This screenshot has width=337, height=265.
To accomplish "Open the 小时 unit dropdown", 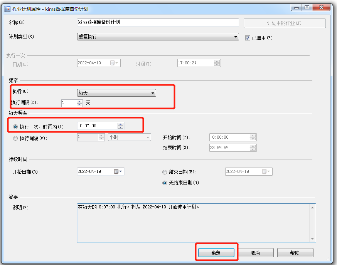I will click(x=130, y=137).
